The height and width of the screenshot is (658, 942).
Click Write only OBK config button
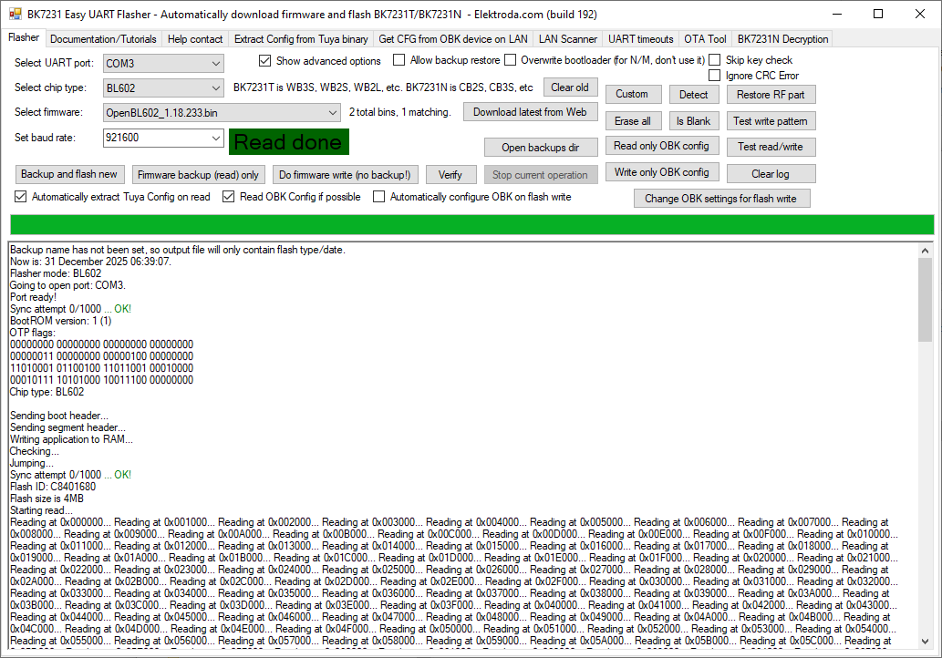[x=661, y=172]
